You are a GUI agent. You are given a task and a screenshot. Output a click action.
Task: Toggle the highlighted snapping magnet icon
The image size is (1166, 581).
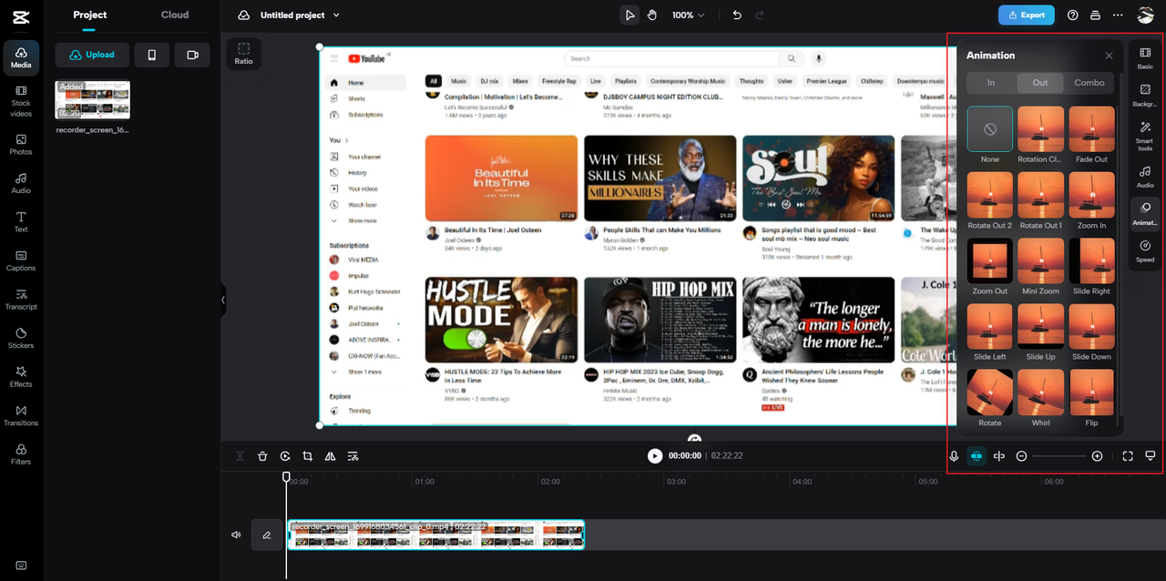coord(977,456)
